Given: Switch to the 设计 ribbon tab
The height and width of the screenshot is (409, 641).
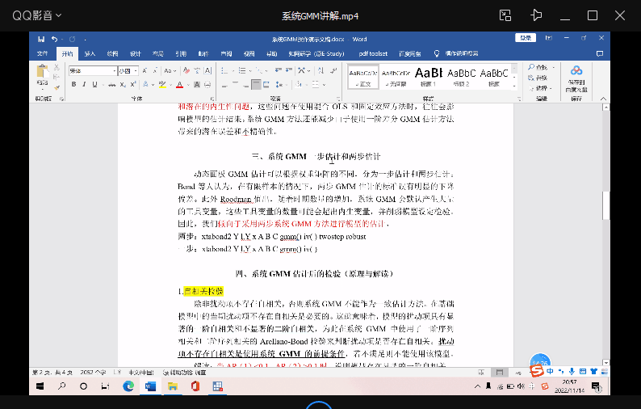Looking at the screenshot, I should tap(136, 53).
